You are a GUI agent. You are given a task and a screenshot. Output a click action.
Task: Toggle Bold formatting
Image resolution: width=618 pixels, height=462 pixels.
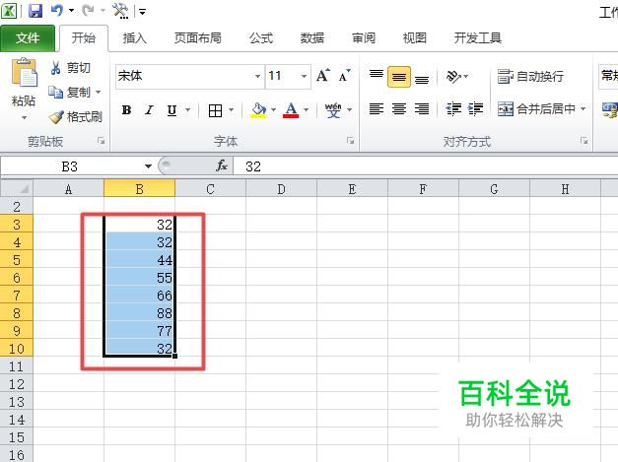[x=126, y=110]
